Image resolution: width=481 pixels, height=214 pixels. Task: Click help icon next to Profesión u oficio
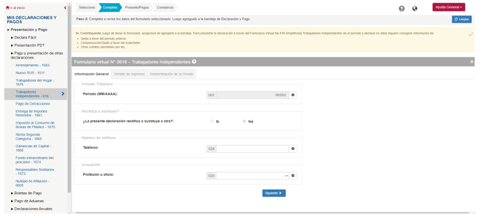click(x=293, y=175)
